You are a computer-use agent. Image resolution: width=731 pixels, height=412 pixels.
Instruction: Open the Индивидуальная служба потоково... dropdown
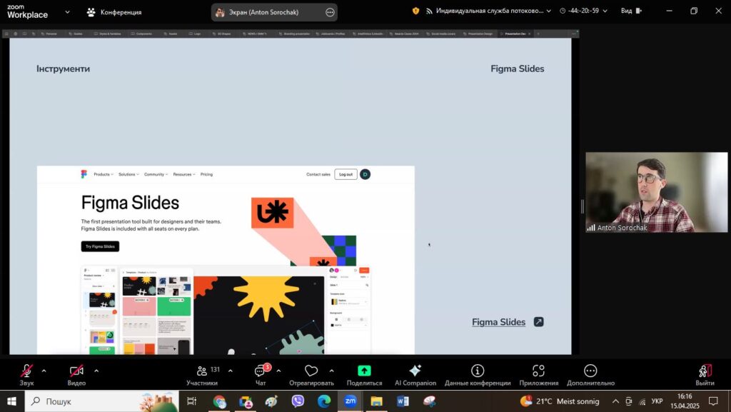(x=488, y=11)
